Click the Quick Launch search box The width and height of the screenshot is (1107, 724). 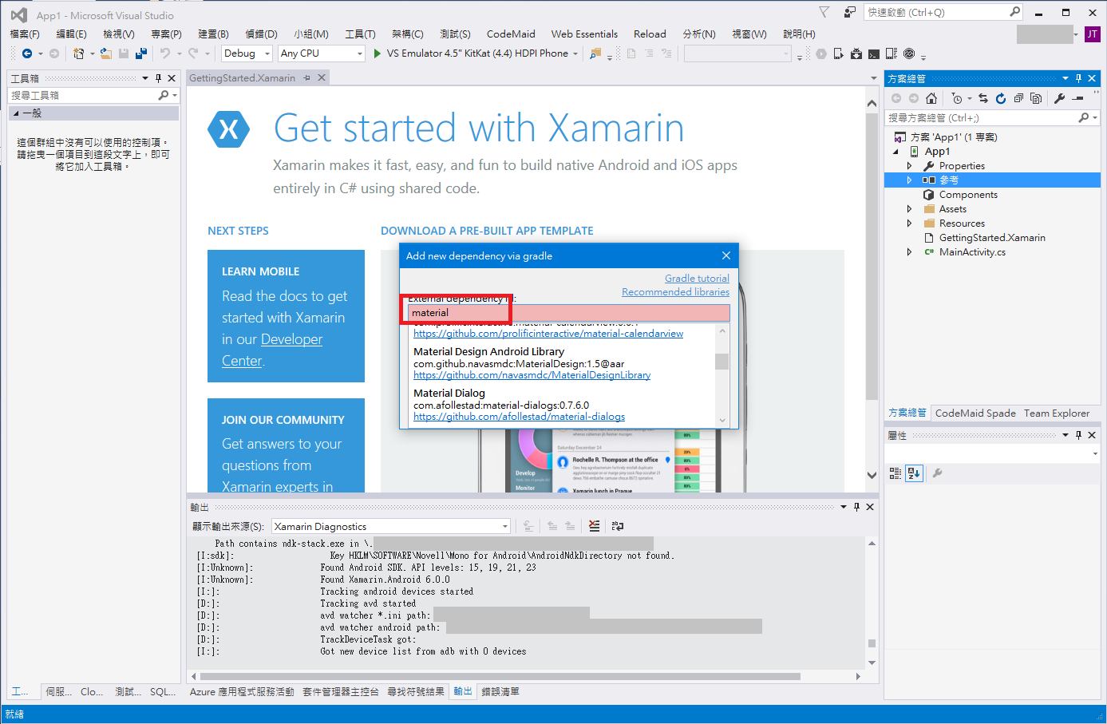point(943,12)
